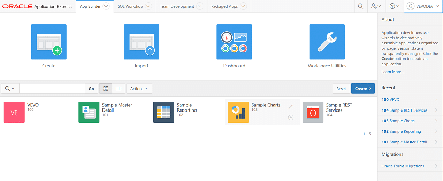Click the pencil edit icon on Sample Charts
The height and width of the screenshot is (181, 443).
[x=291, y=107]
